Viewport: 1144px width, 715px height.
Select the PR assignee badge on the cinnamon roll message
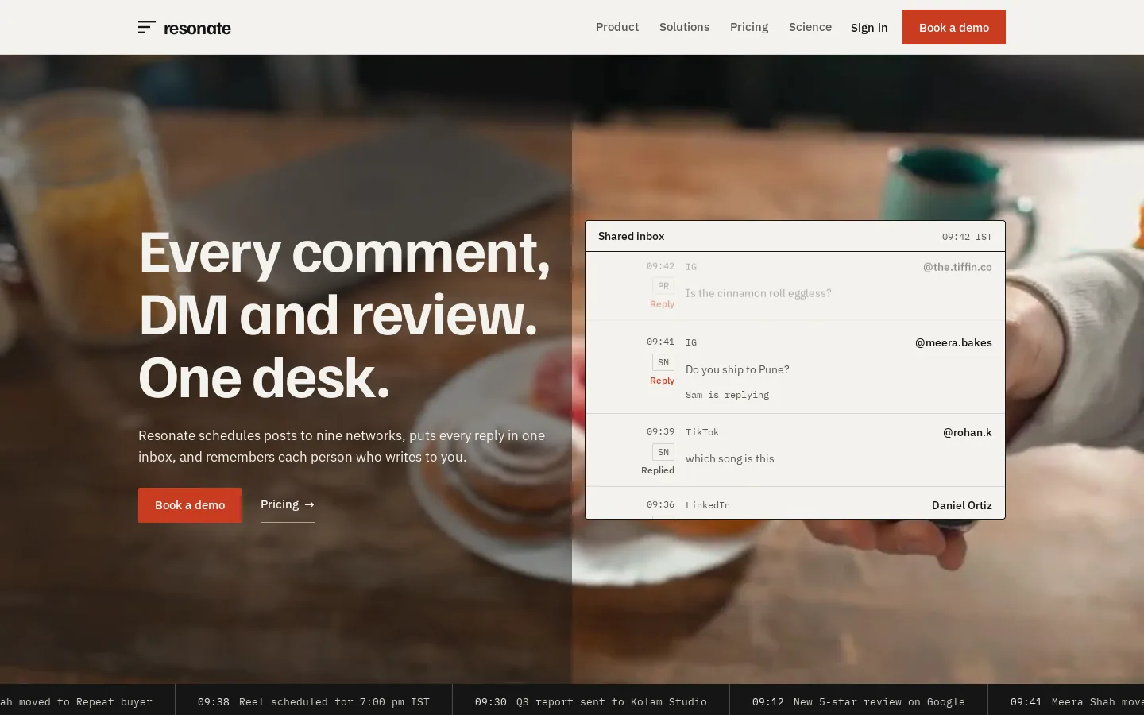click(x=663, y=286)
